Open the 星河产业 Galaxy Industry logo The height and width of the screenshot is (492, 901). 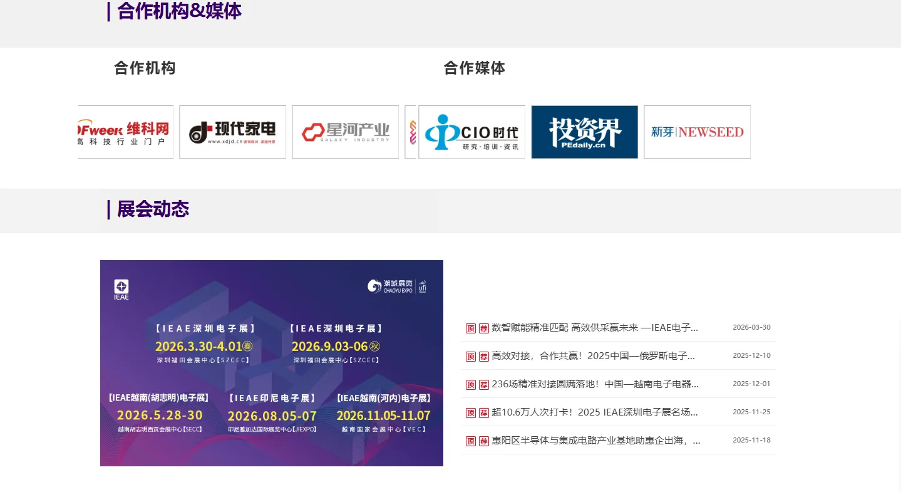(346, 132)
